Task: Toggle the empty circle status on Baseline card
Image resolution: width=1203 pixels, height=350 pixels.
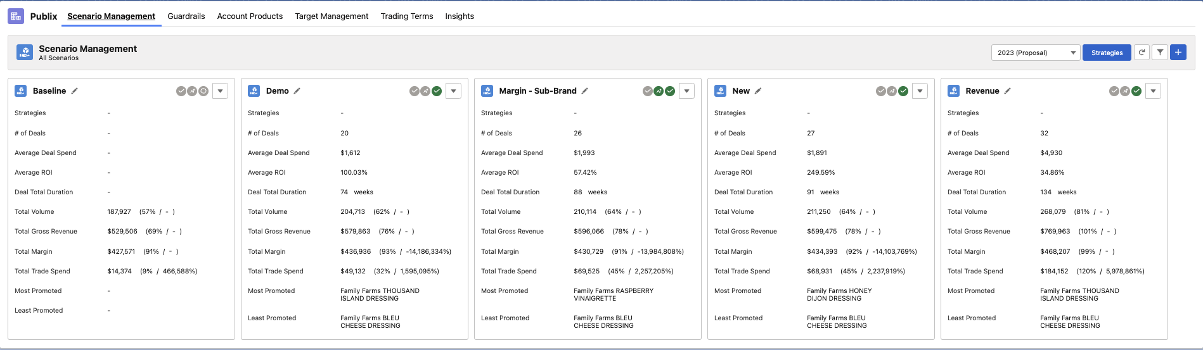Action: point(203,91)
